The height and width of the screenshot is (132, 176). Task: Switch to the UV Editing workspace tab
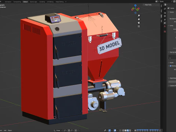pos(50,2)
